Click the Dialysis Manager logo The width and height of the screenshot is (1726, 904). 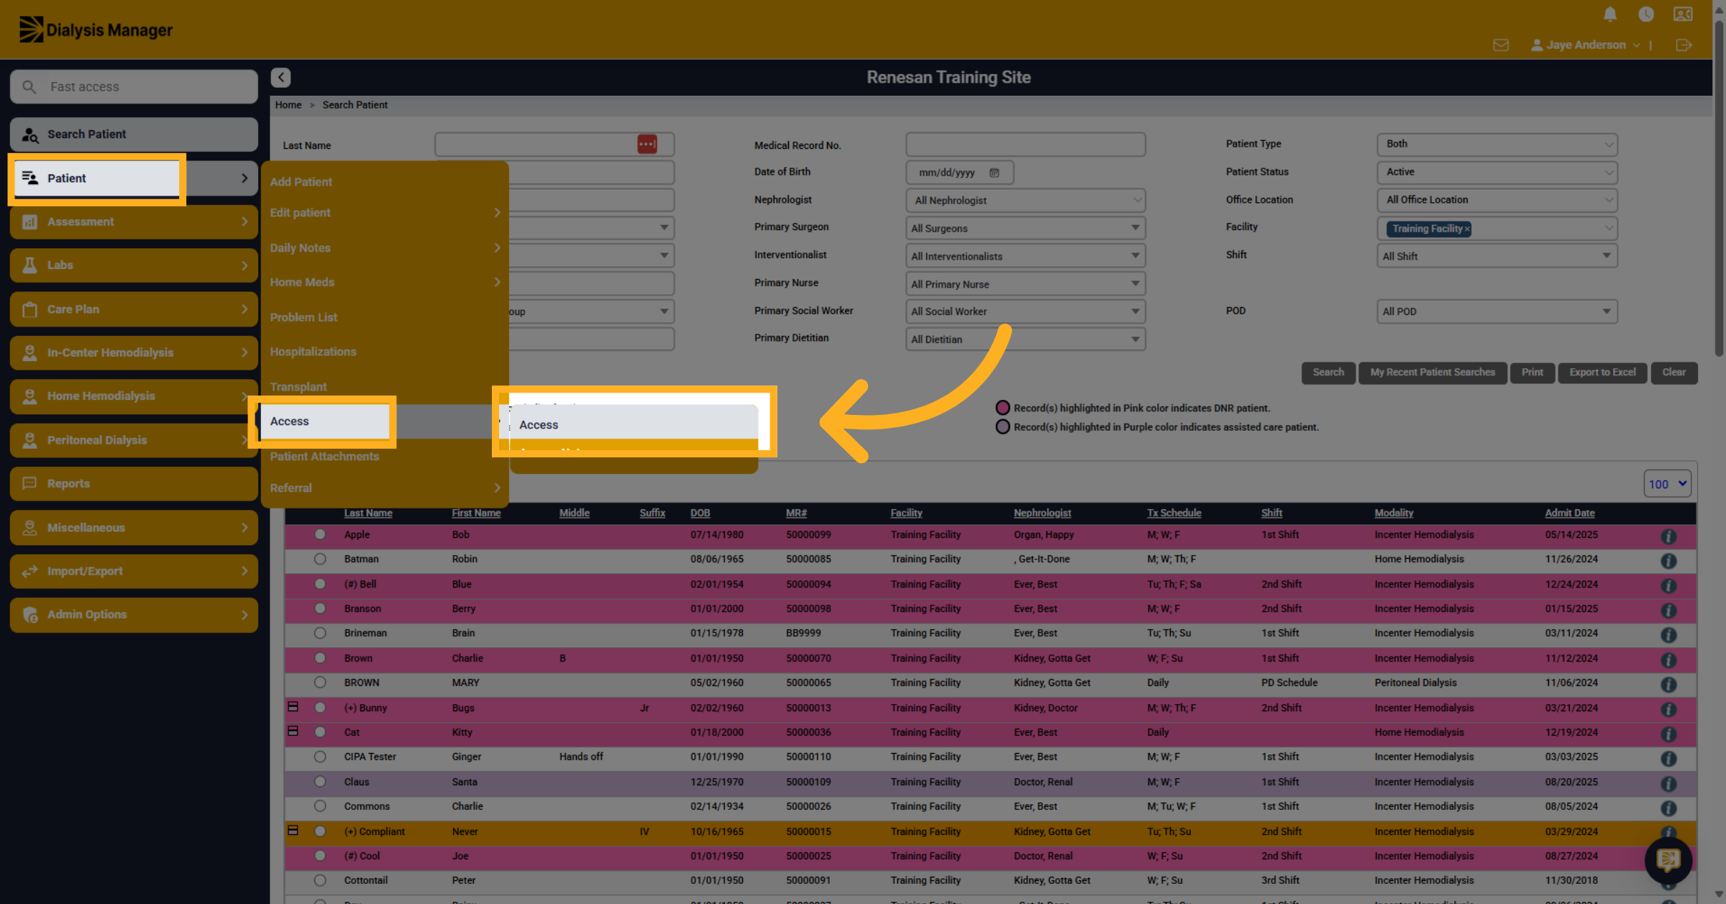96,29
